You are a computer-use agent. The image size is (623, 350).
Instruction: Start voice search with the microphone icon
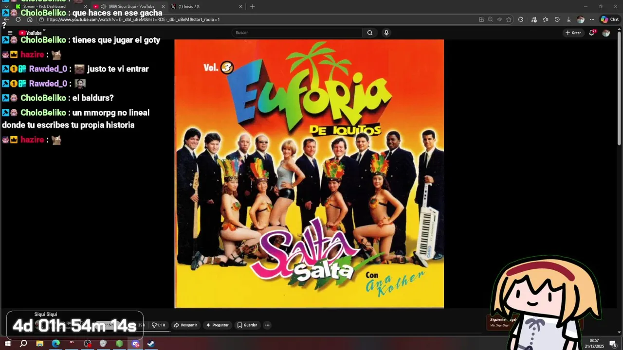386,33
